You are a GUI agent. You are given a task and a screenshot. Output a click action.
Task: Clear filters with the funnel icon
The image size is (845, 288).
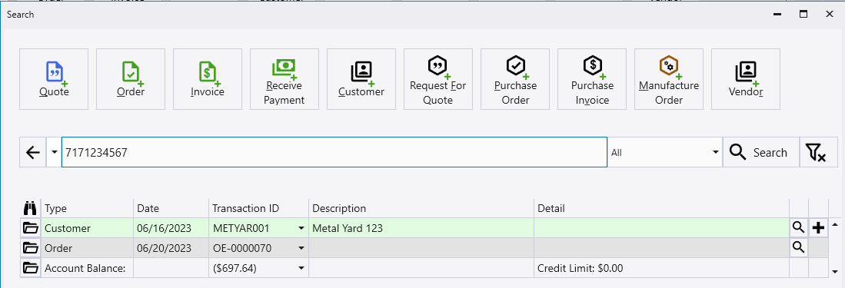(x=816, y=152)
